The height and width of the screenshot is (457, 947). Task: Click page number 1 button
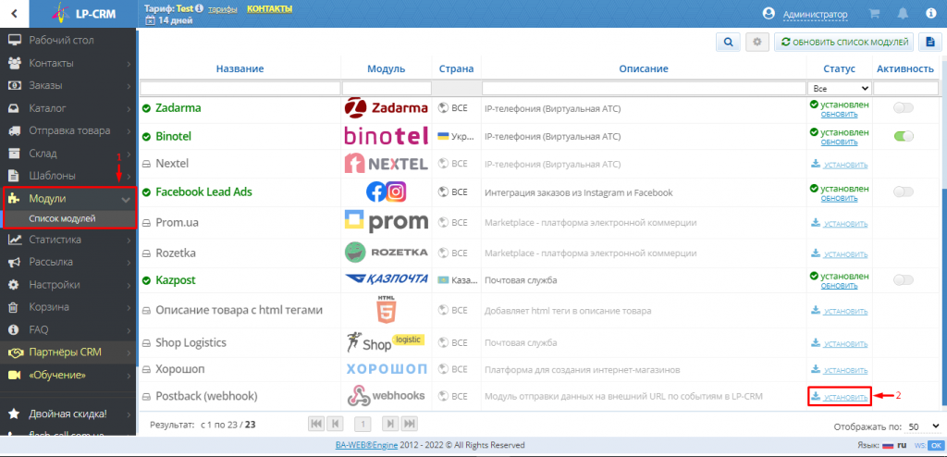point(363,424)
